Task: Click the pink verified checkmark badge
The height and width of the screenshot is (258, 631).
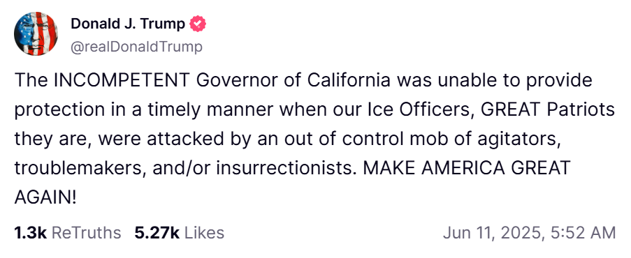Action: (198, 24)
